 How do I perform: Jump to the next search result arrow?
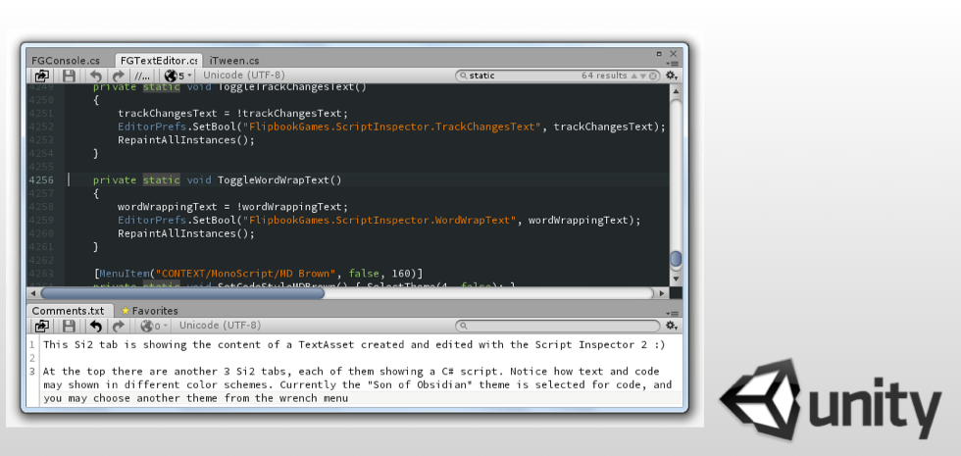pyautogui.click(x=643, y=76)
